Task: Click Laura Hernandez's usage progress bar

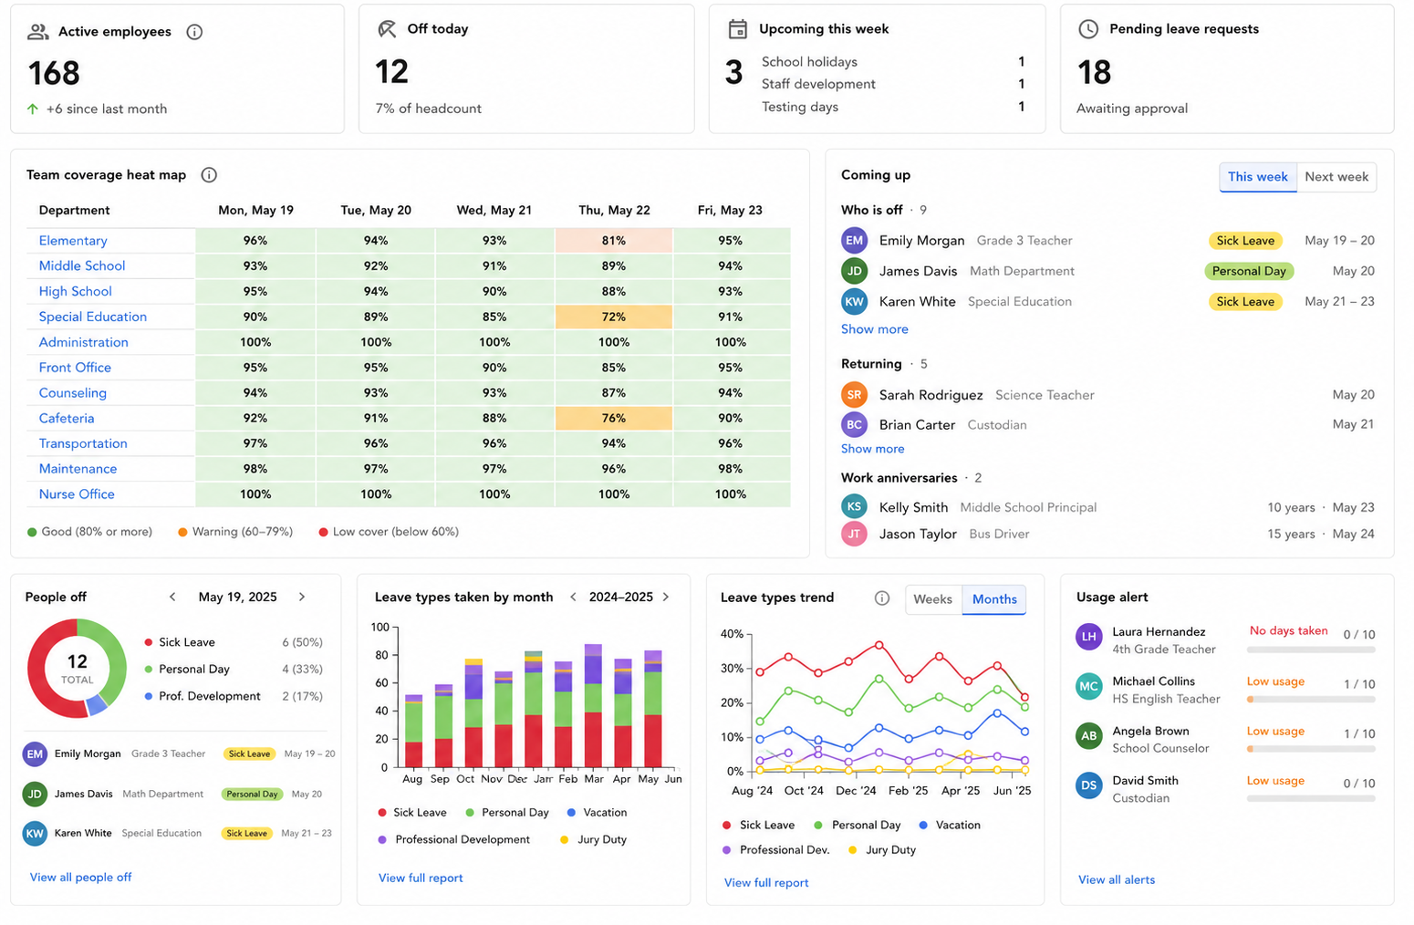Action: (1311, 650)
